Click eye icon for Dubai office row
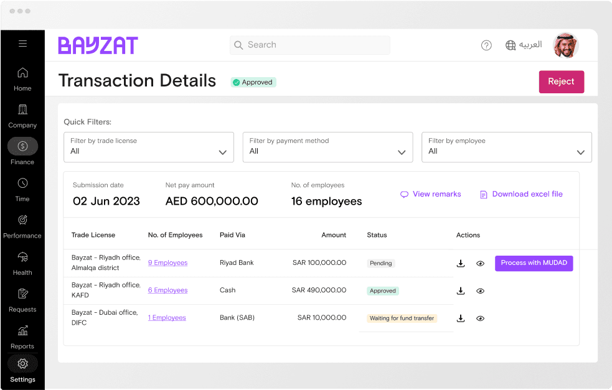 [480, 318]
